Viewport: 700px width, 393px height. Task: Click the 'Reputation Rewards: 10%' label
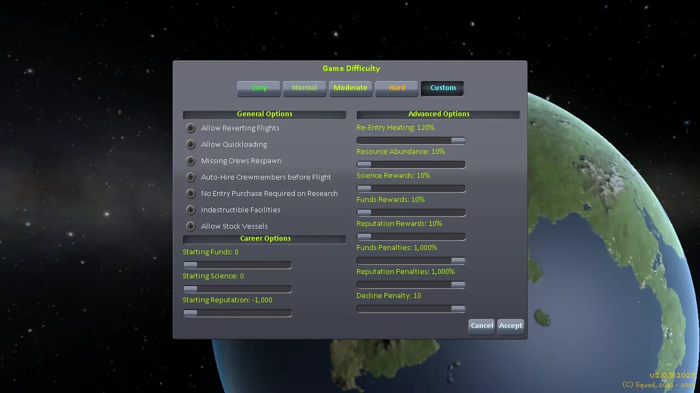399,224
